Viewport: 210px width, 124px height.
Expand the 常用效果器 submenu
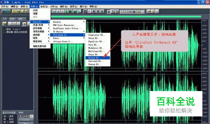click(x=40, y=31)
